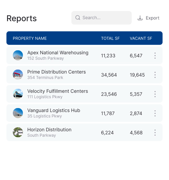Sort by the Property Name column header

(x=30, y=38)
